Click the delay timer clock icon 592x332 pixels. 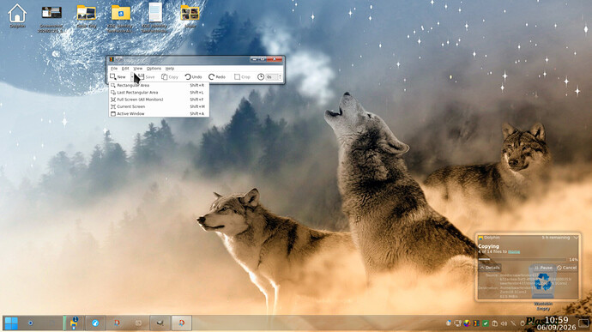point(261,76)
